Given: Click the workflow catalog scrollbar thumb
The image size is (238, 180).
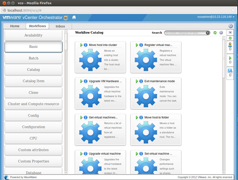Looking at the screenshot, I should [224, 59].
